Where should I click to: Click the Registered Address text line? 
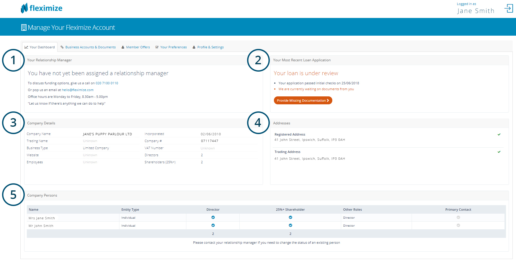310,140
